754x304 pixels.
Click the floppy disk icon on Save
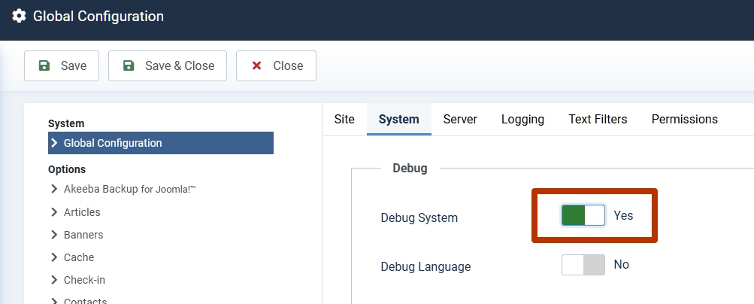44,65
